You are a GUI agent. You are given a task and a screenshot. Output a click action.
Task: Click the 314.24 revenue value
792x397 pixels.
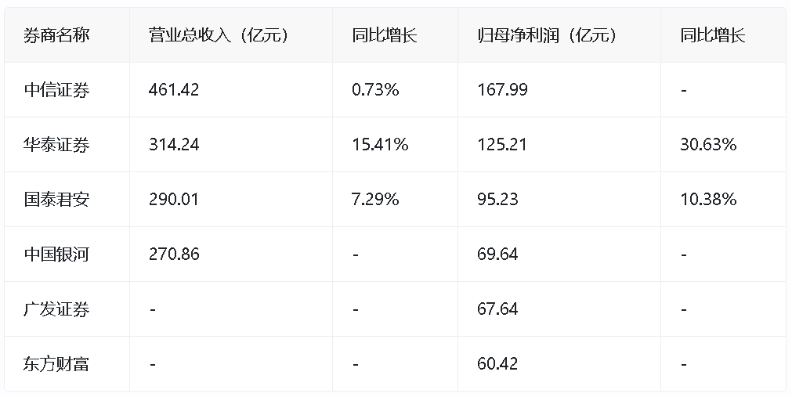point(174,145)
